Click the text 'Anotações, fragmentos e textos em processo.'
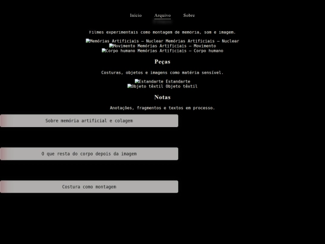The height and width of the screenshot is (244, 325). (162, 108)
